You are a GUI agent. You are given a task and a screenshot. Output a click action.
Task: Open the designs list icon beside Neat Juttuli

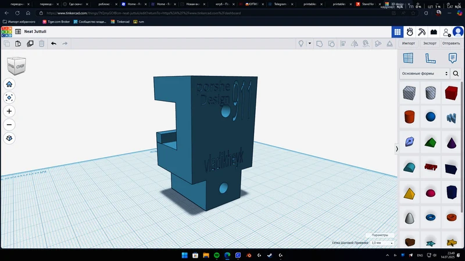point(18,31)
